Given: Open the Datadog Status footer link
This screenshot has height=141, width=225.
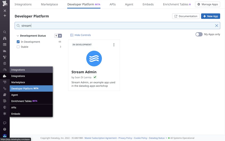Looking at the screenshot, I should (158, 138).
